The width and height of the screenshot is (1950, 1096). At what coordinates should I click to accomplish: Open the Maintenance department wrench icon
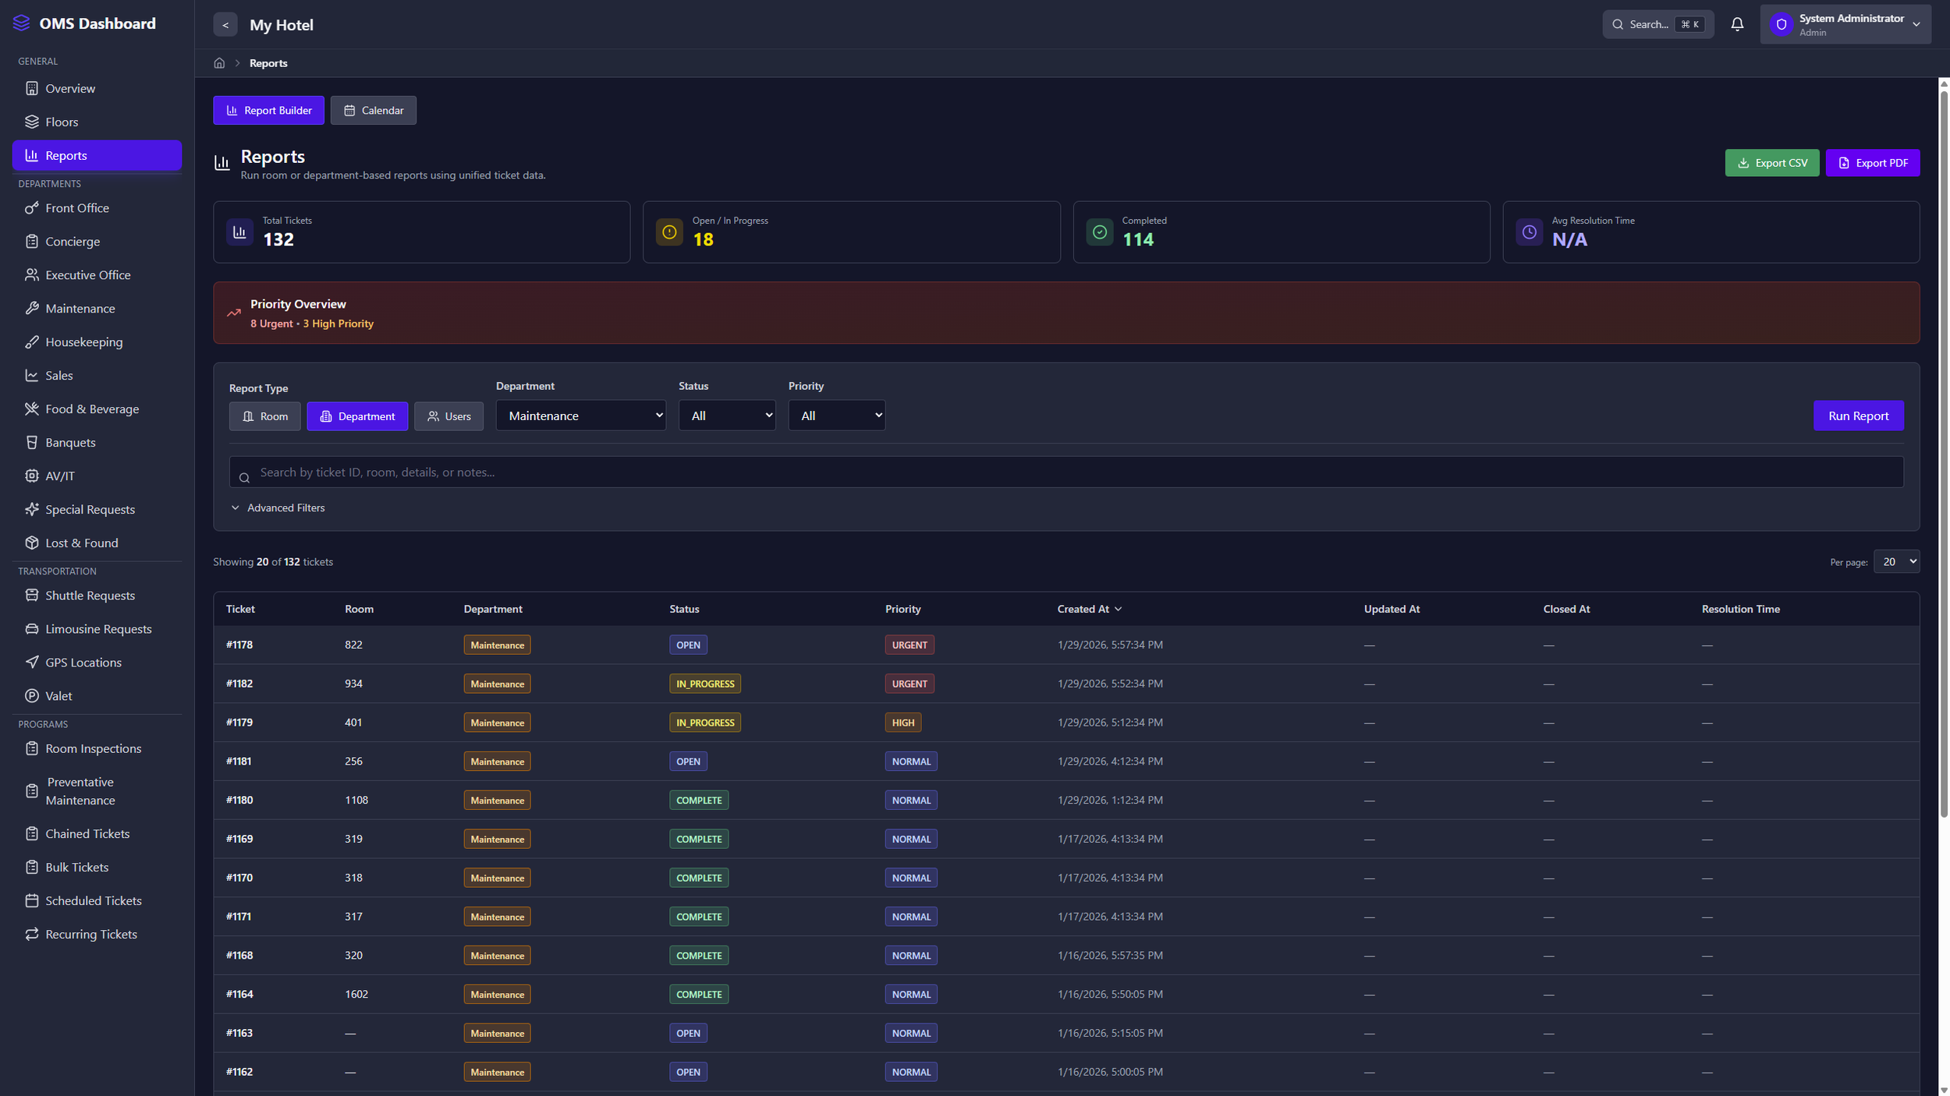point(32,309)
